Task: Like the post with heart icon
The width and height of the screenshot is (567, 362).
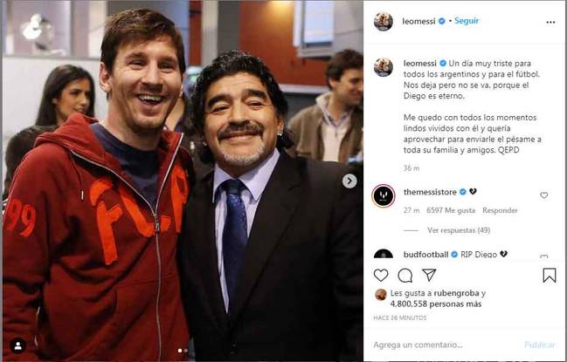Action: 382,276
